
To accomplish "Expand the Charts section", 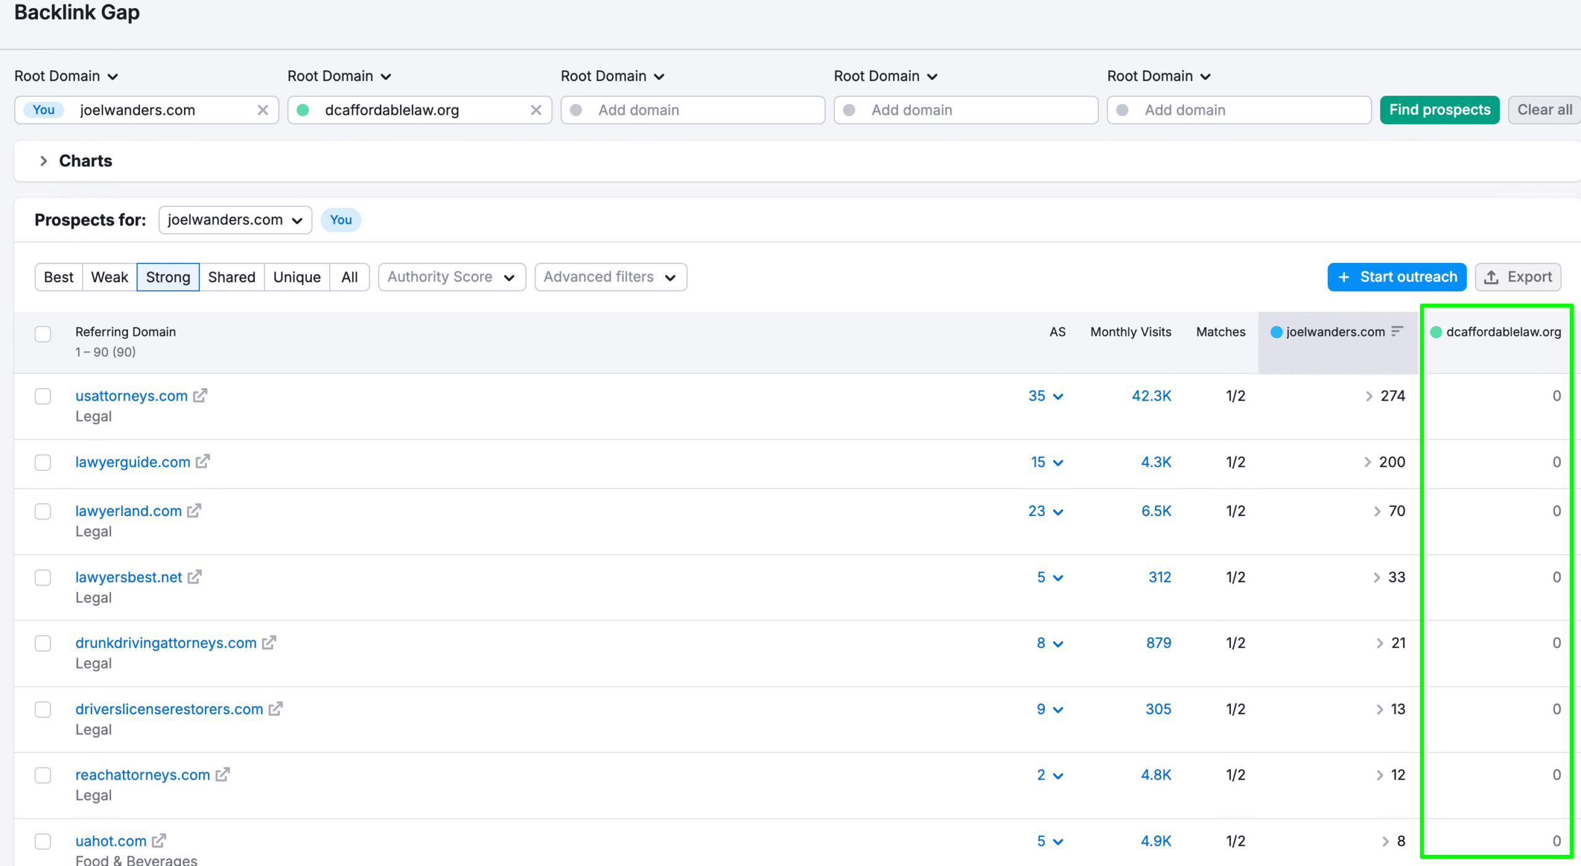I will (x=43, y=161).
